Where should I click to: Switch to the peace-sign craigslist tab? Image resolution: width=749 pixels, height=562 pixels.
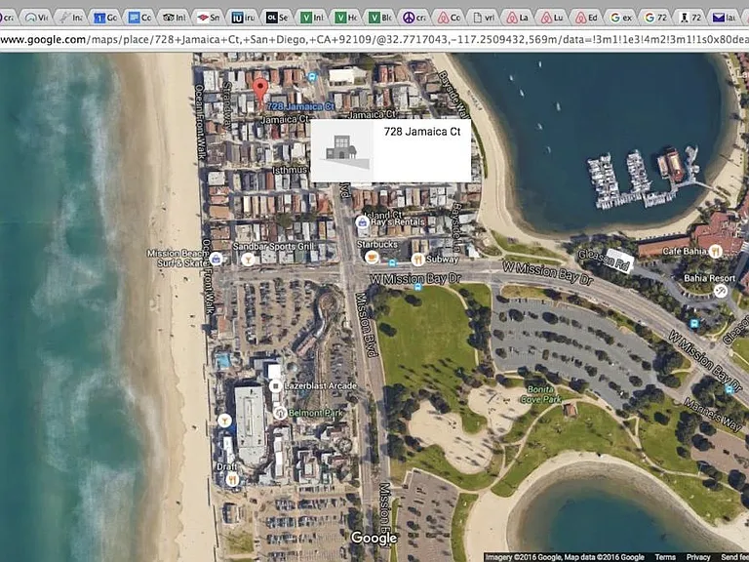[414, 18]
